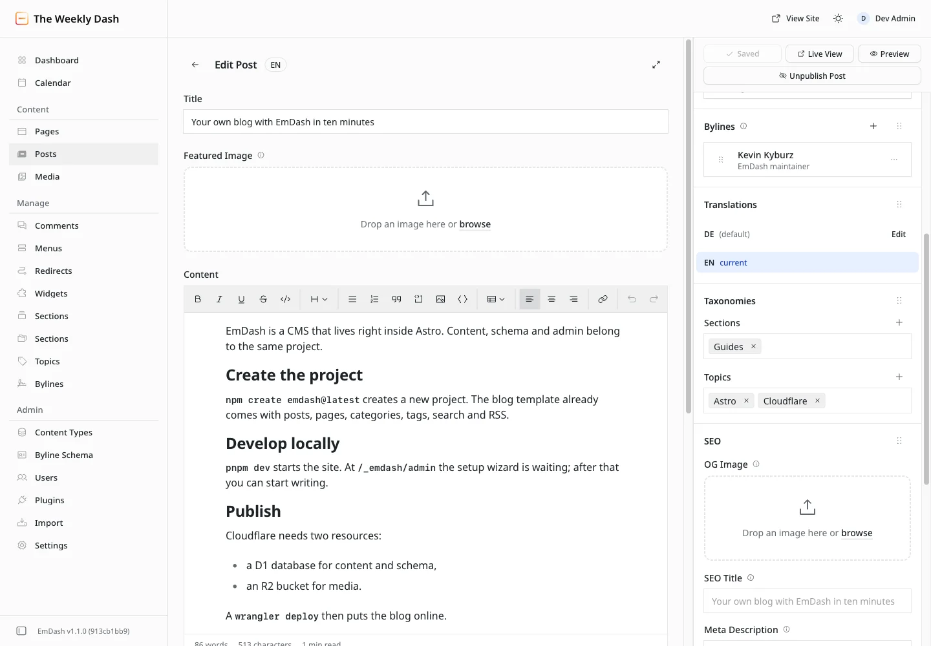Show Bylines info tooltip icon

click(x=744, y=126)
